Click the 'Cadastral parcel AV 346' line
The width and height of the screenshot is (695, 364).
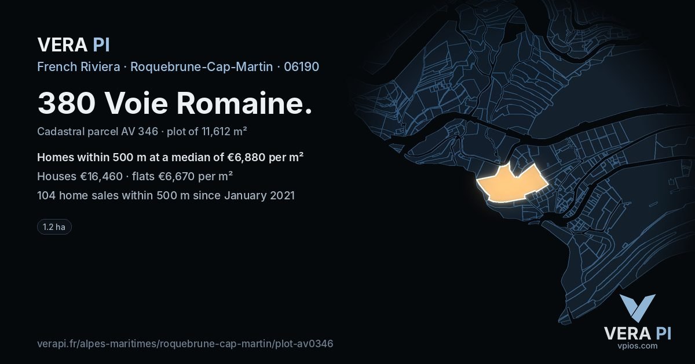[142, 131]
